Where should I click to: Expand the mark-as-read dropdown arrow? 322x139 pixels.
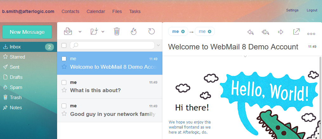(80, 31)
